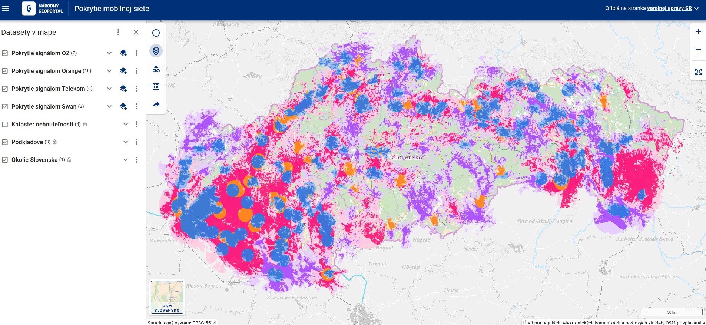Enable Kataster nehnuteľností layer checkbox
The height and width of the screenshot is (325, 706).
5,124
